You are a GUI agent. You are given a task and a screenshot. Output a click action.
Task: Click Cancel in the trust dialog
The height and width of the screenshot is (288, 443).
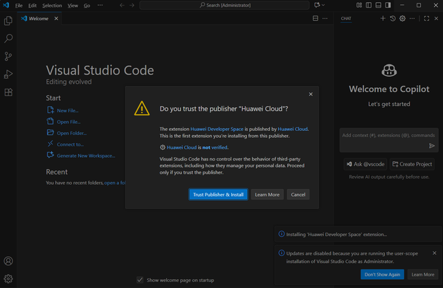pyautogui.click(x=298, y=195)
